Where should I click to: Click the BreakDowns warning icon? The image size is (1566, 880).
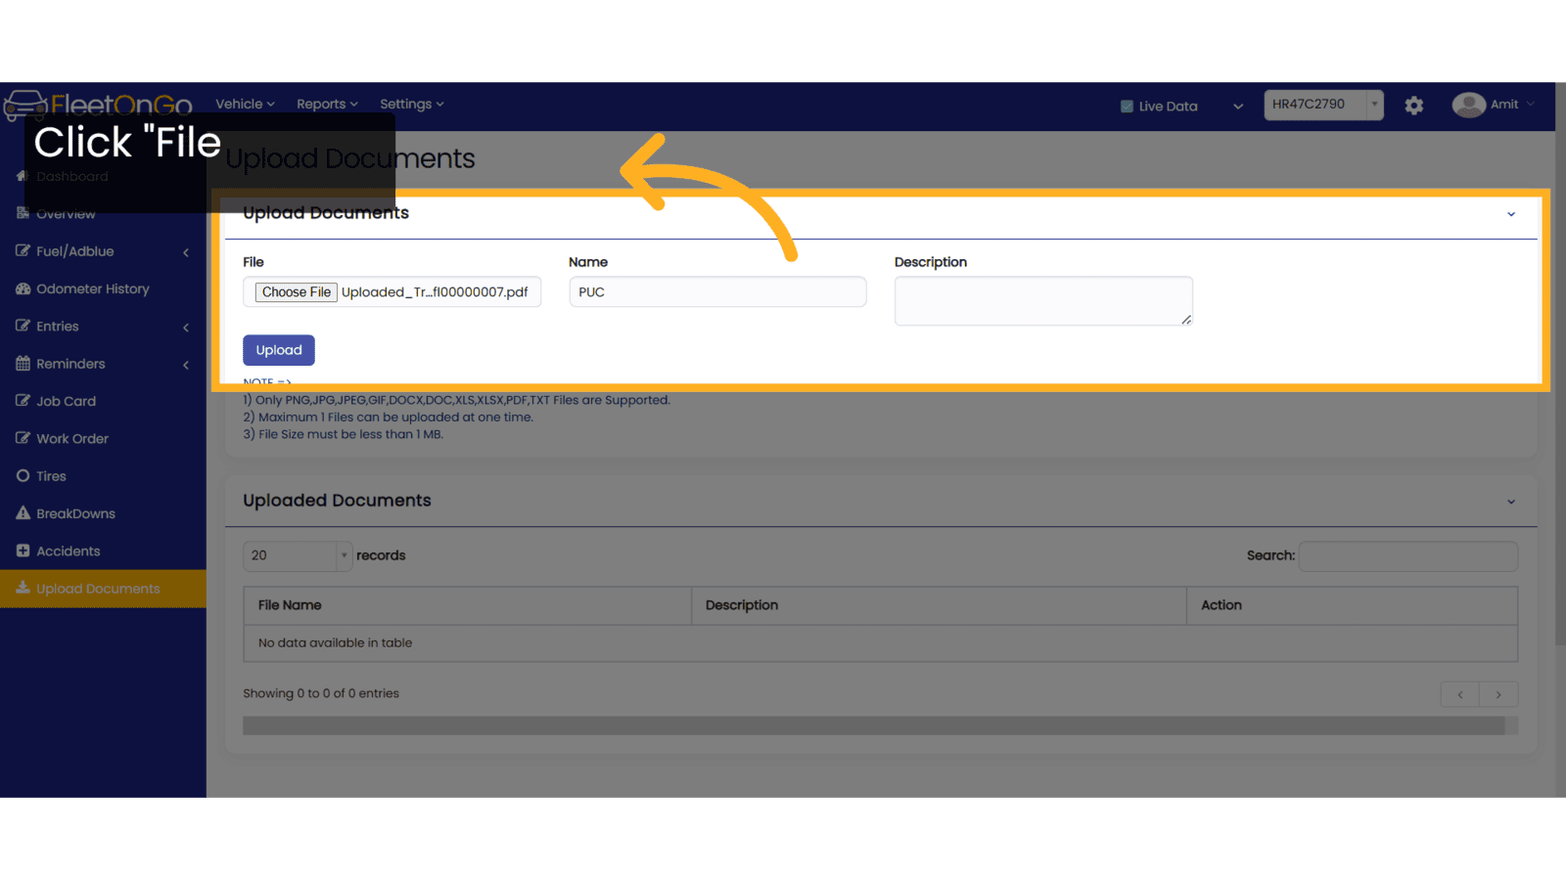tap(23, 513)
